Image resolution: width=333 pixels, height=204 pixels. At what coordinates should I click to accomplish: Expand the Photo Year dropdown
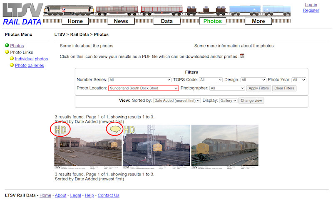(x=299, y=80)
